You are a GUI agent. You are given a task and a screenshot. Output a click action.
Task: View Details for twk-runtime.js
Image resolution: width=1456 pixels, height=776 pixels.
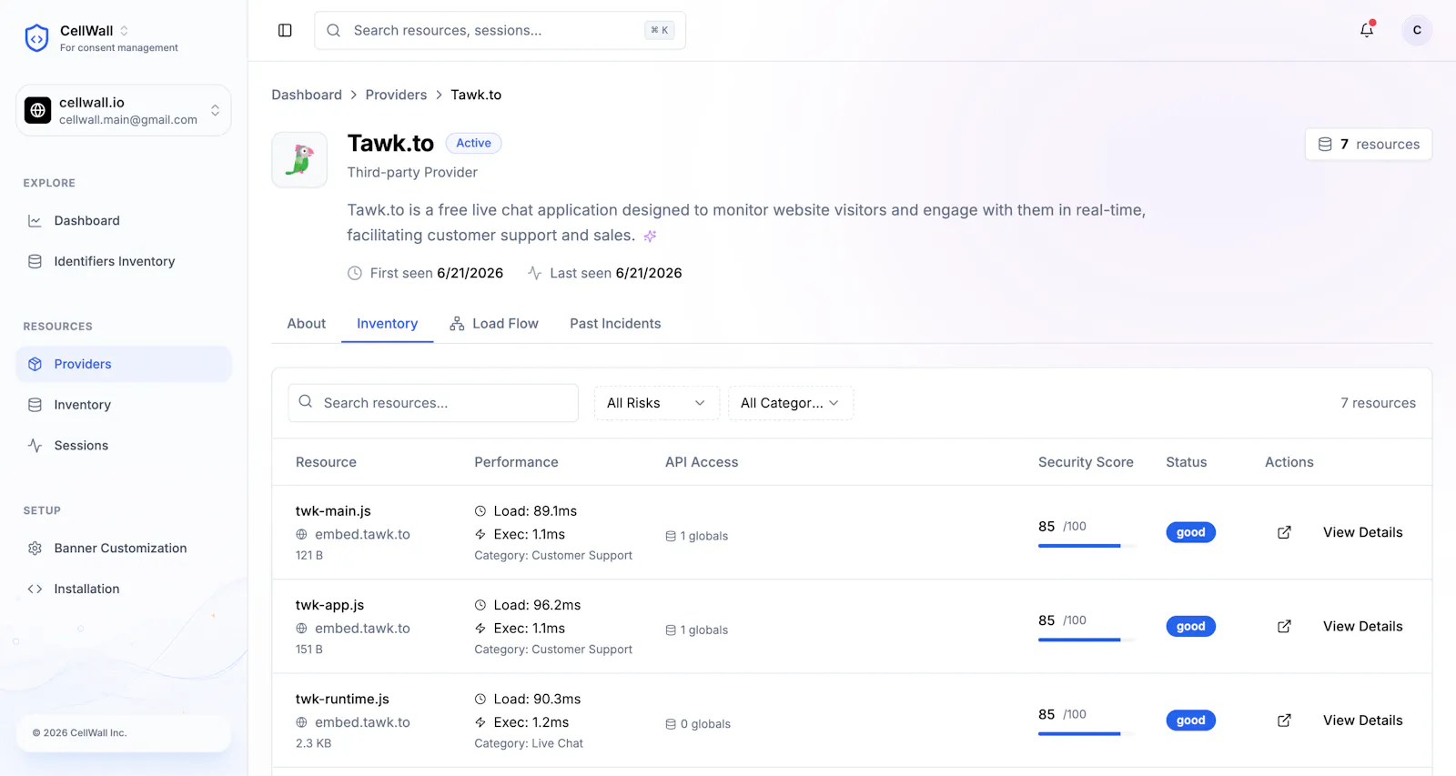tap(1362, 721)
